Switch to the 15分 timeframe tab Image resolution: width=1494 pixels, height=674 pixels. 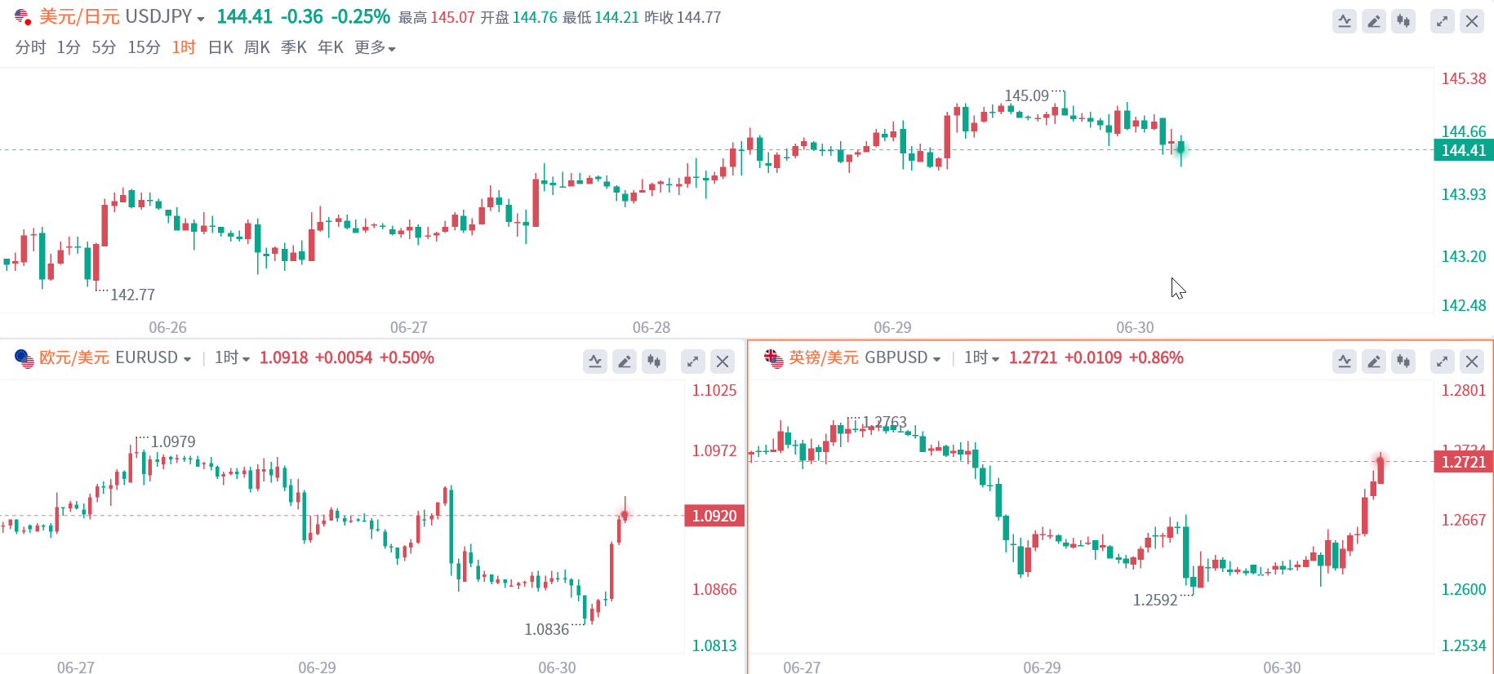tap(144, 47)
